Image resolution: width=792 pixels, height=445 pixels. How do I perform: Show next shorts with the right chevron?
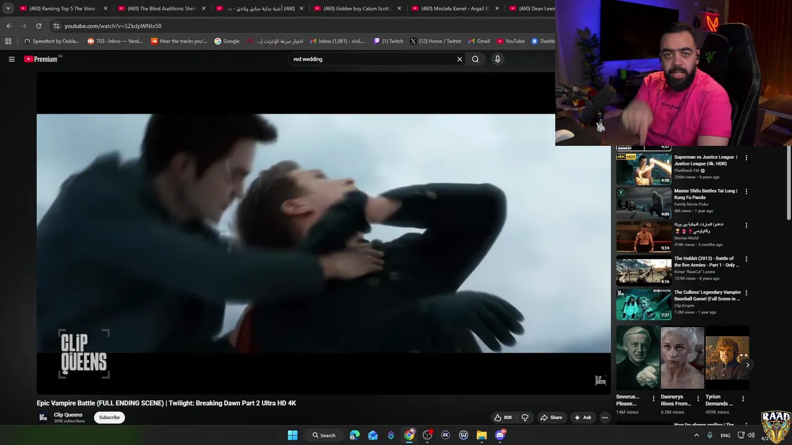tap(747, 365)
